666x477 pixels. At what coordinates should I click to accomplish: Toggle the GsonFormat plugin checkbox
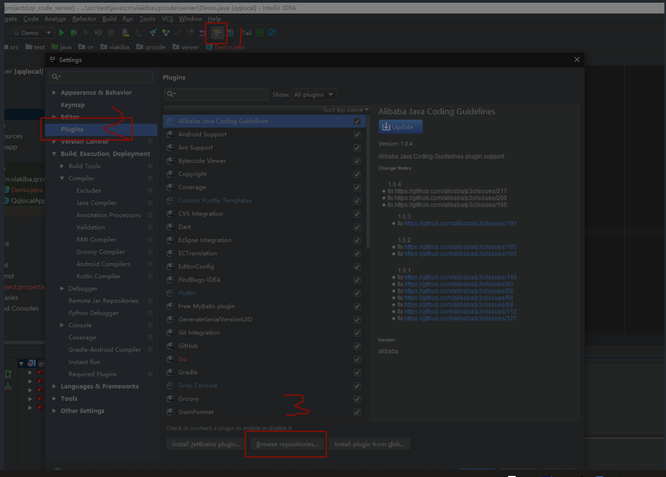coord(357,412)
